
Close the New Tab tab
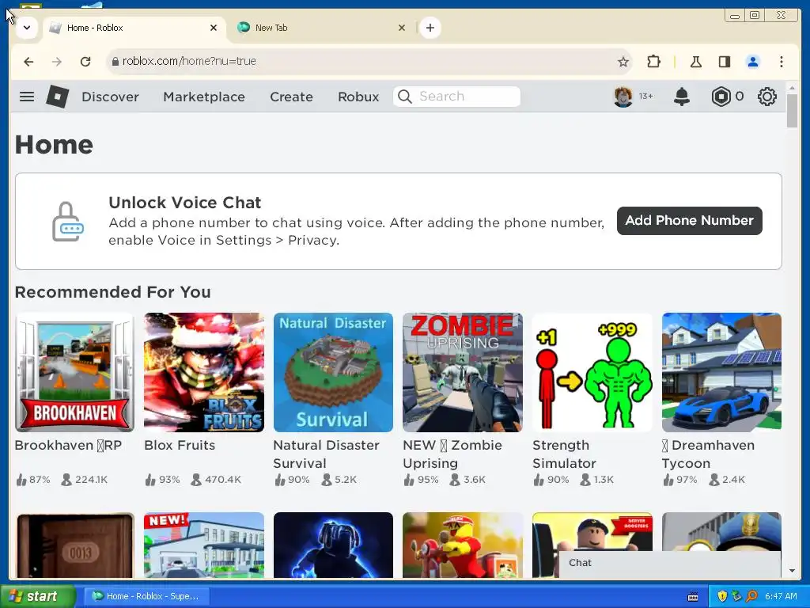pos(401,28)
